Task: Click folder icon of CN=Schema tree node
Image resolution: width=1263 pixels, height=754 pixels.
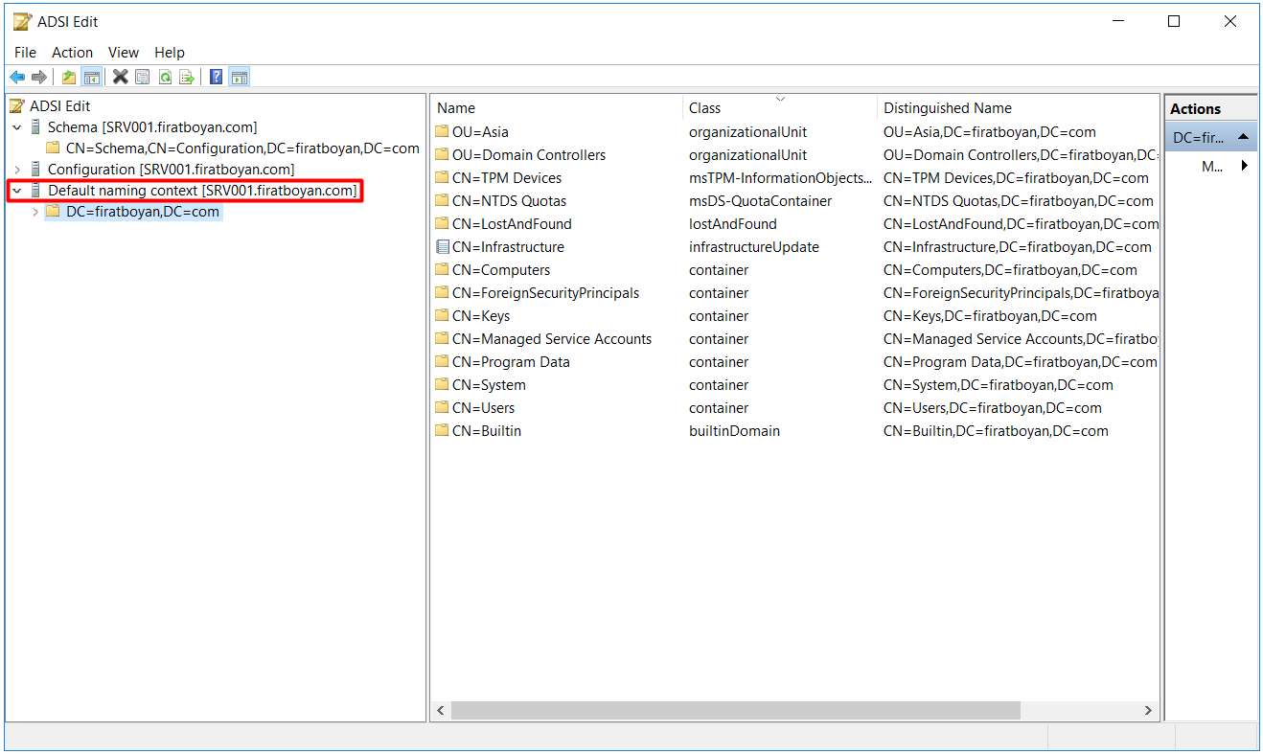Action: point(54,149)
